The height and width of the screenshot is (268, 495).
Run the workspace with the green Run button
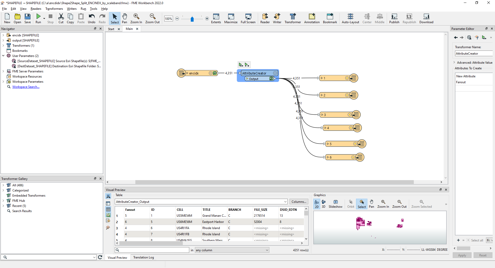(x=38, y=18)
